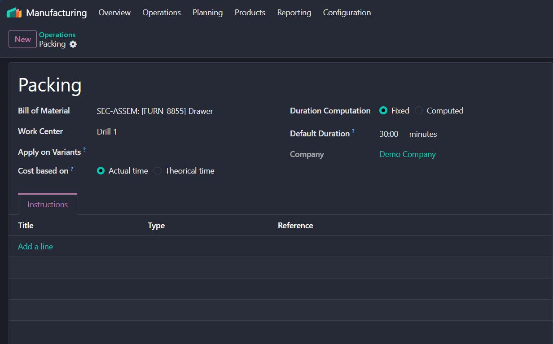Open the Operations menu
Viewport: 553px width, 344px height.
click(x=162, y=13)
